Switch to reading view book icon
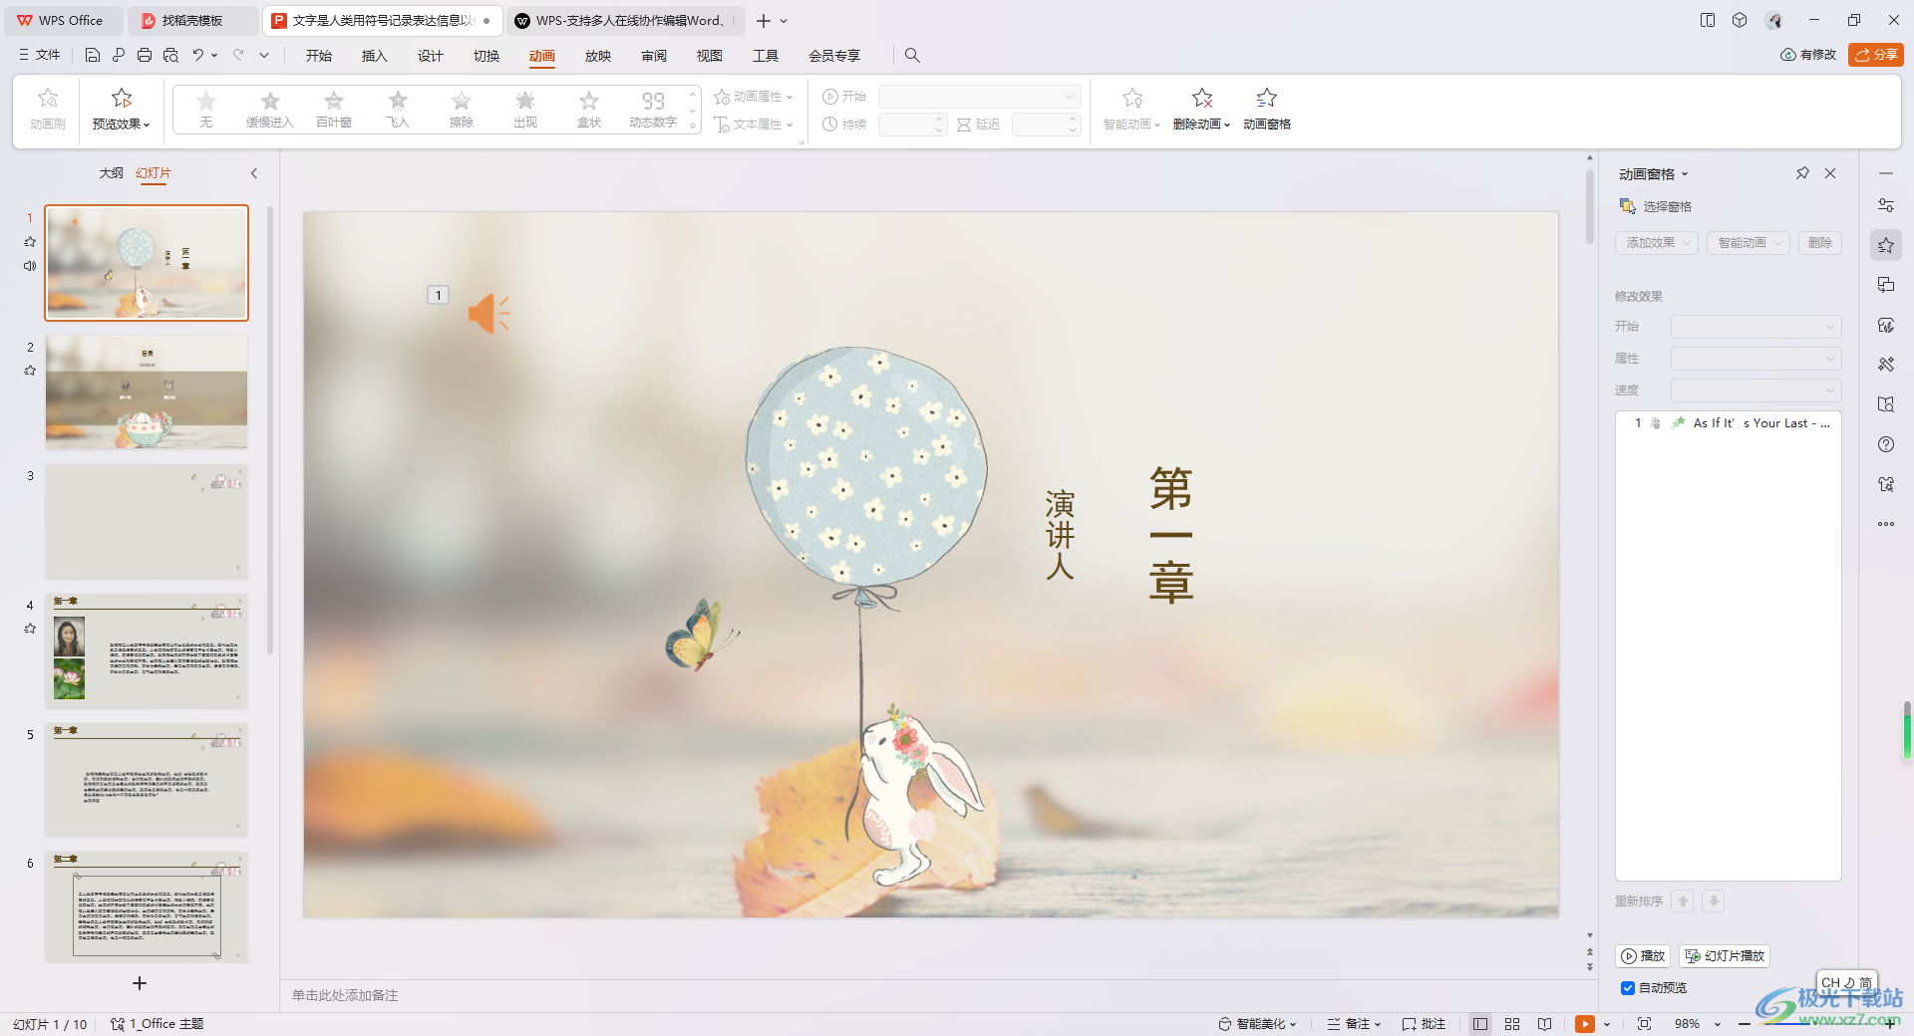This screenshot has height=1036, width=1914. (1544, 1024)
